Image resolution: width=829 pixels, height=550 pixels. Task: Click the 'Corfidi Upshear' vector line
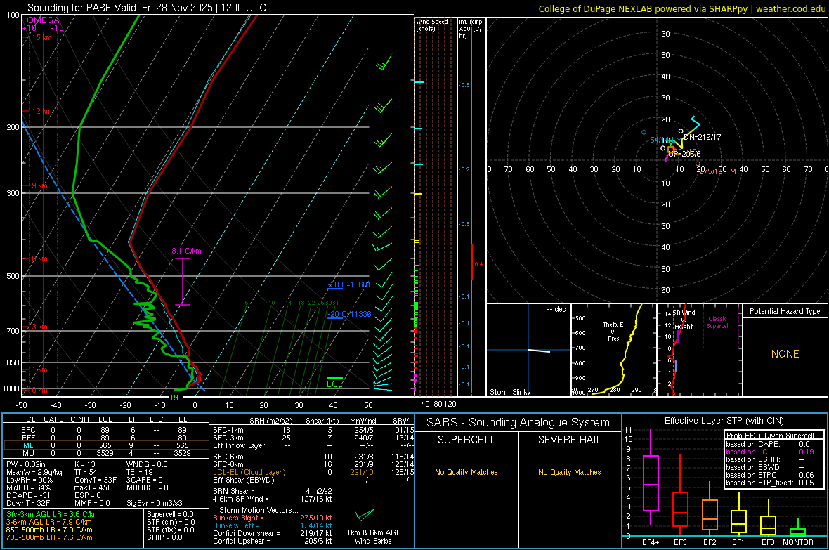(273, 541)
